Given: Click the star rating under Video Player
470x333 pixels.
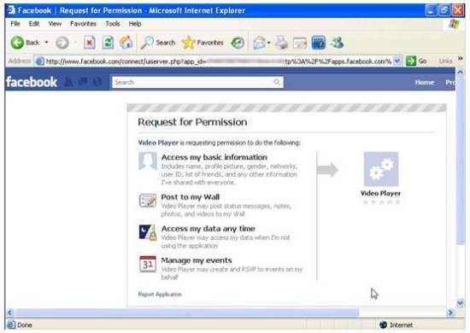Looking at the screenshot, I should click(x=381, y=202).
